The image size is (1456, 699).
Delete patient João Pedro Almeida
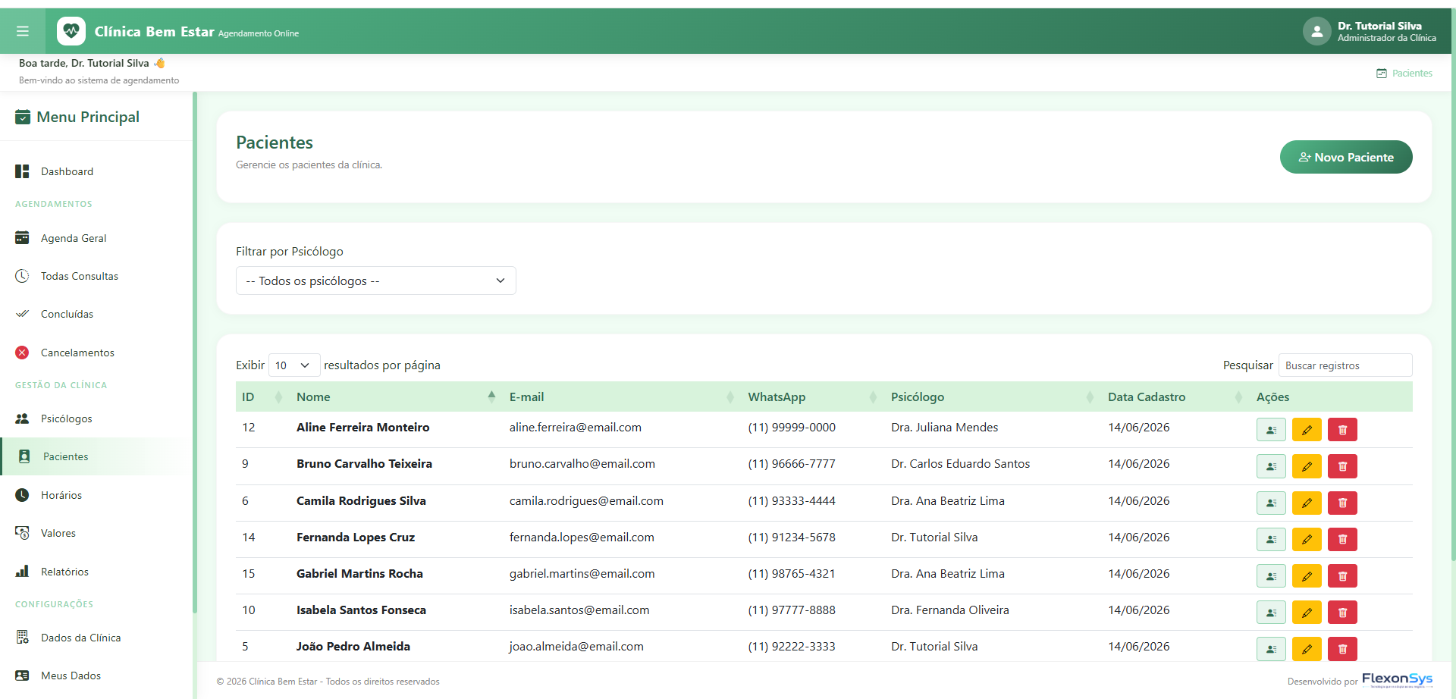click(x=1342, y=648)
